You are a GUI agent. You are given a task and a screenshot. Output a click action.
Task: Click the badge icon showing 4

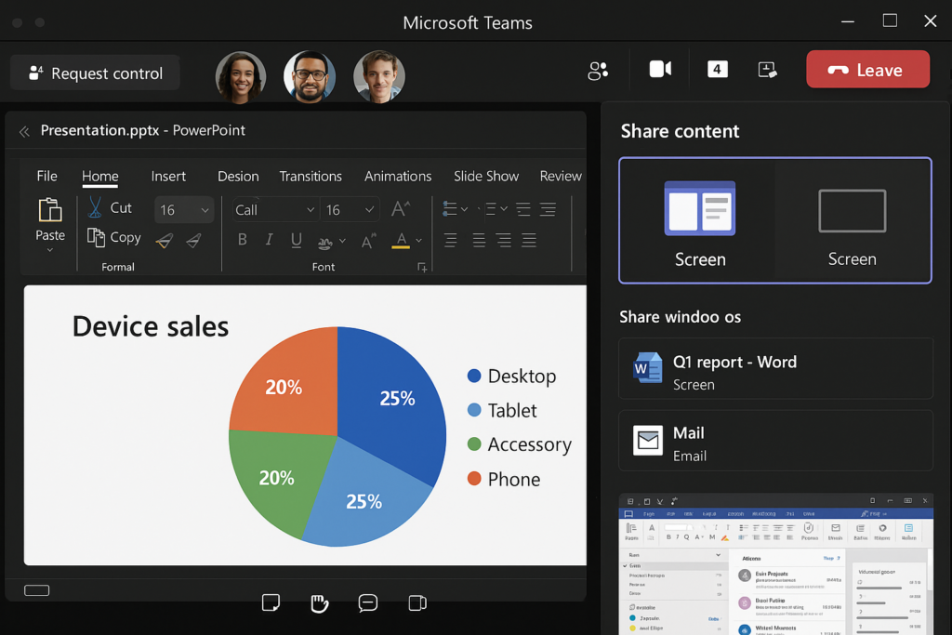pos(717,69)
